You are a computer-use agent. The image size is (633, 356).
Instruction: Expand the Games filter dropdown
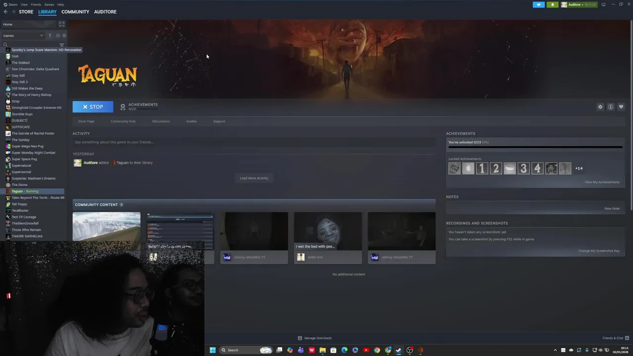[x=23, y=36]
